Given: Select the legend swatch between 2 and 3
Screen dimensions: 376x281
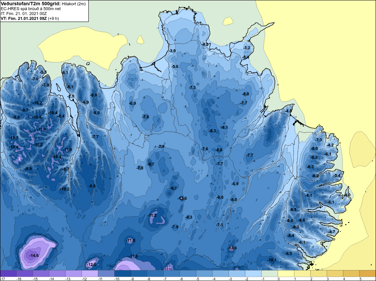Looking at the screenshot, I should (318, 273).
